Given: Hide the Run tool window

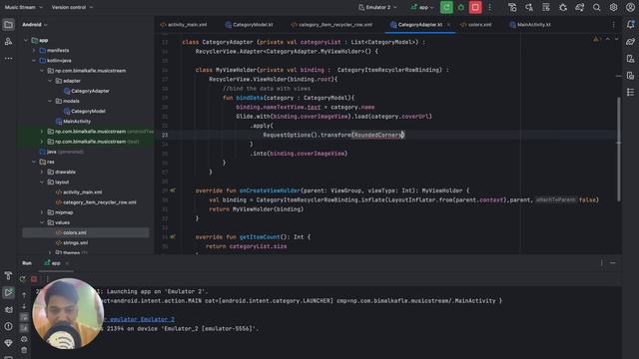Looking at the screenshot, I should coord(613,263).
